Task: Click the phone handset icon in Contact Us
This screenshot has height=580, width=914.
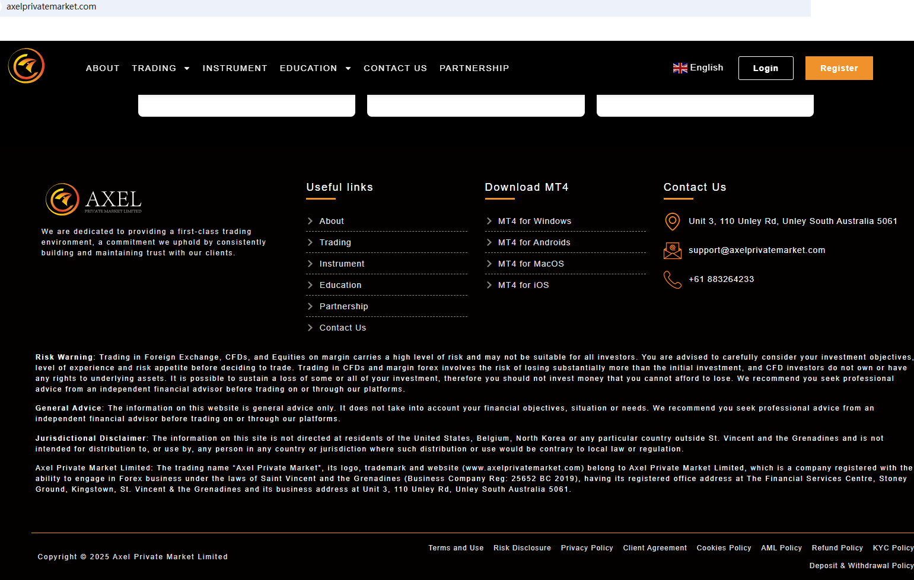Action: click(x=672, y=279)
